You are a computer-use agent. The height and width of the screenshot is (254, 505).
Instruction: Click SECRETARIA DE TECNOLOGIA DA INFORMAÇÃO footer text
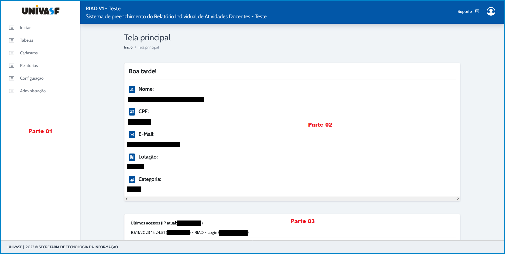pyautogui.click(x=78, y=247)
